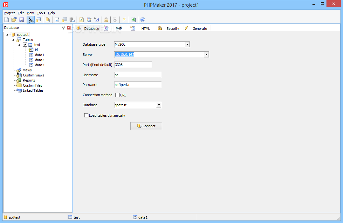Select the Linked Tables node
This screenshot has width=343, height=223.
[33, 90]
